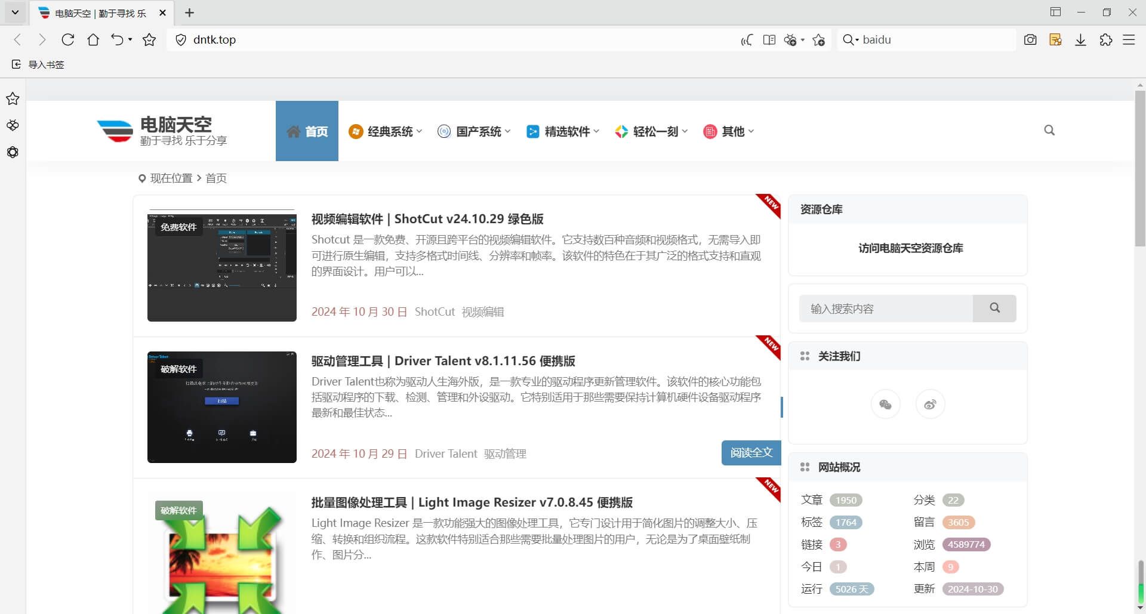Expand the 经典系统 menu
This screenshot has height=614, width=1146.
click(386, 131)
